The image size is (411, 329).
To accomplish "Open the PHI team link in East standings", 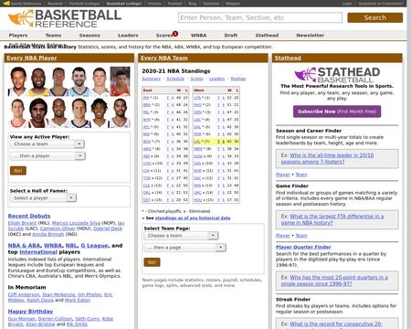I will click(146, 98).
